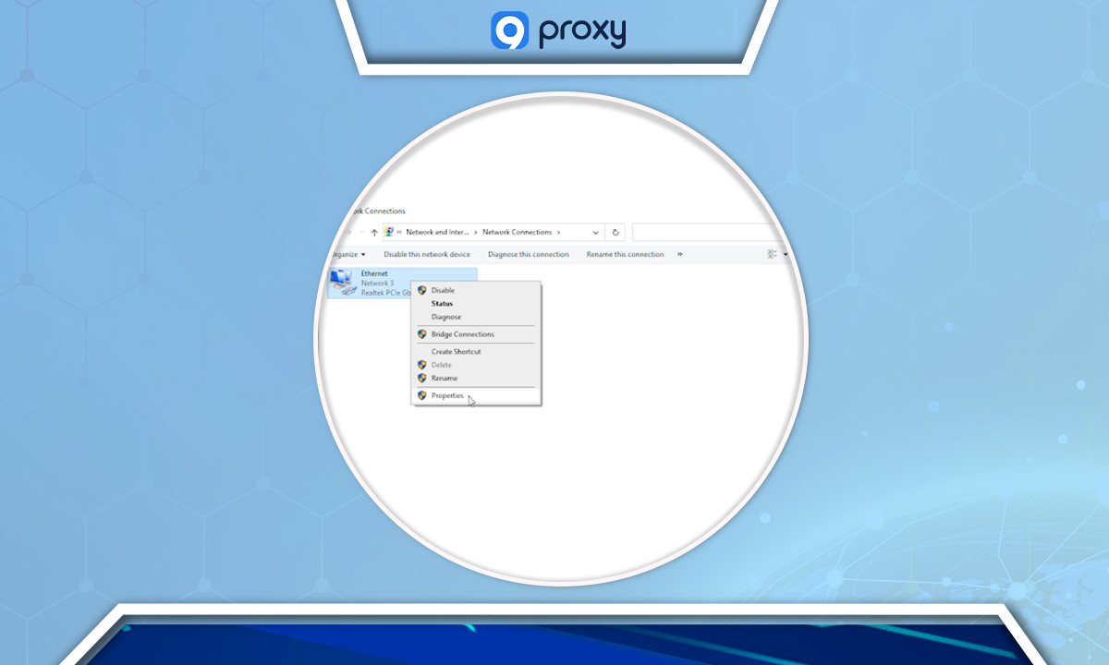Screen dimensions: 1109x665
Task: Click 'Diagnose this connection' toolbar button
Action: coord(528,255)
